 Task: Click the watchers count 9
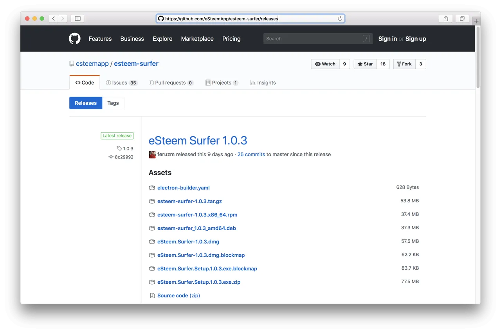tap(344, 64)
